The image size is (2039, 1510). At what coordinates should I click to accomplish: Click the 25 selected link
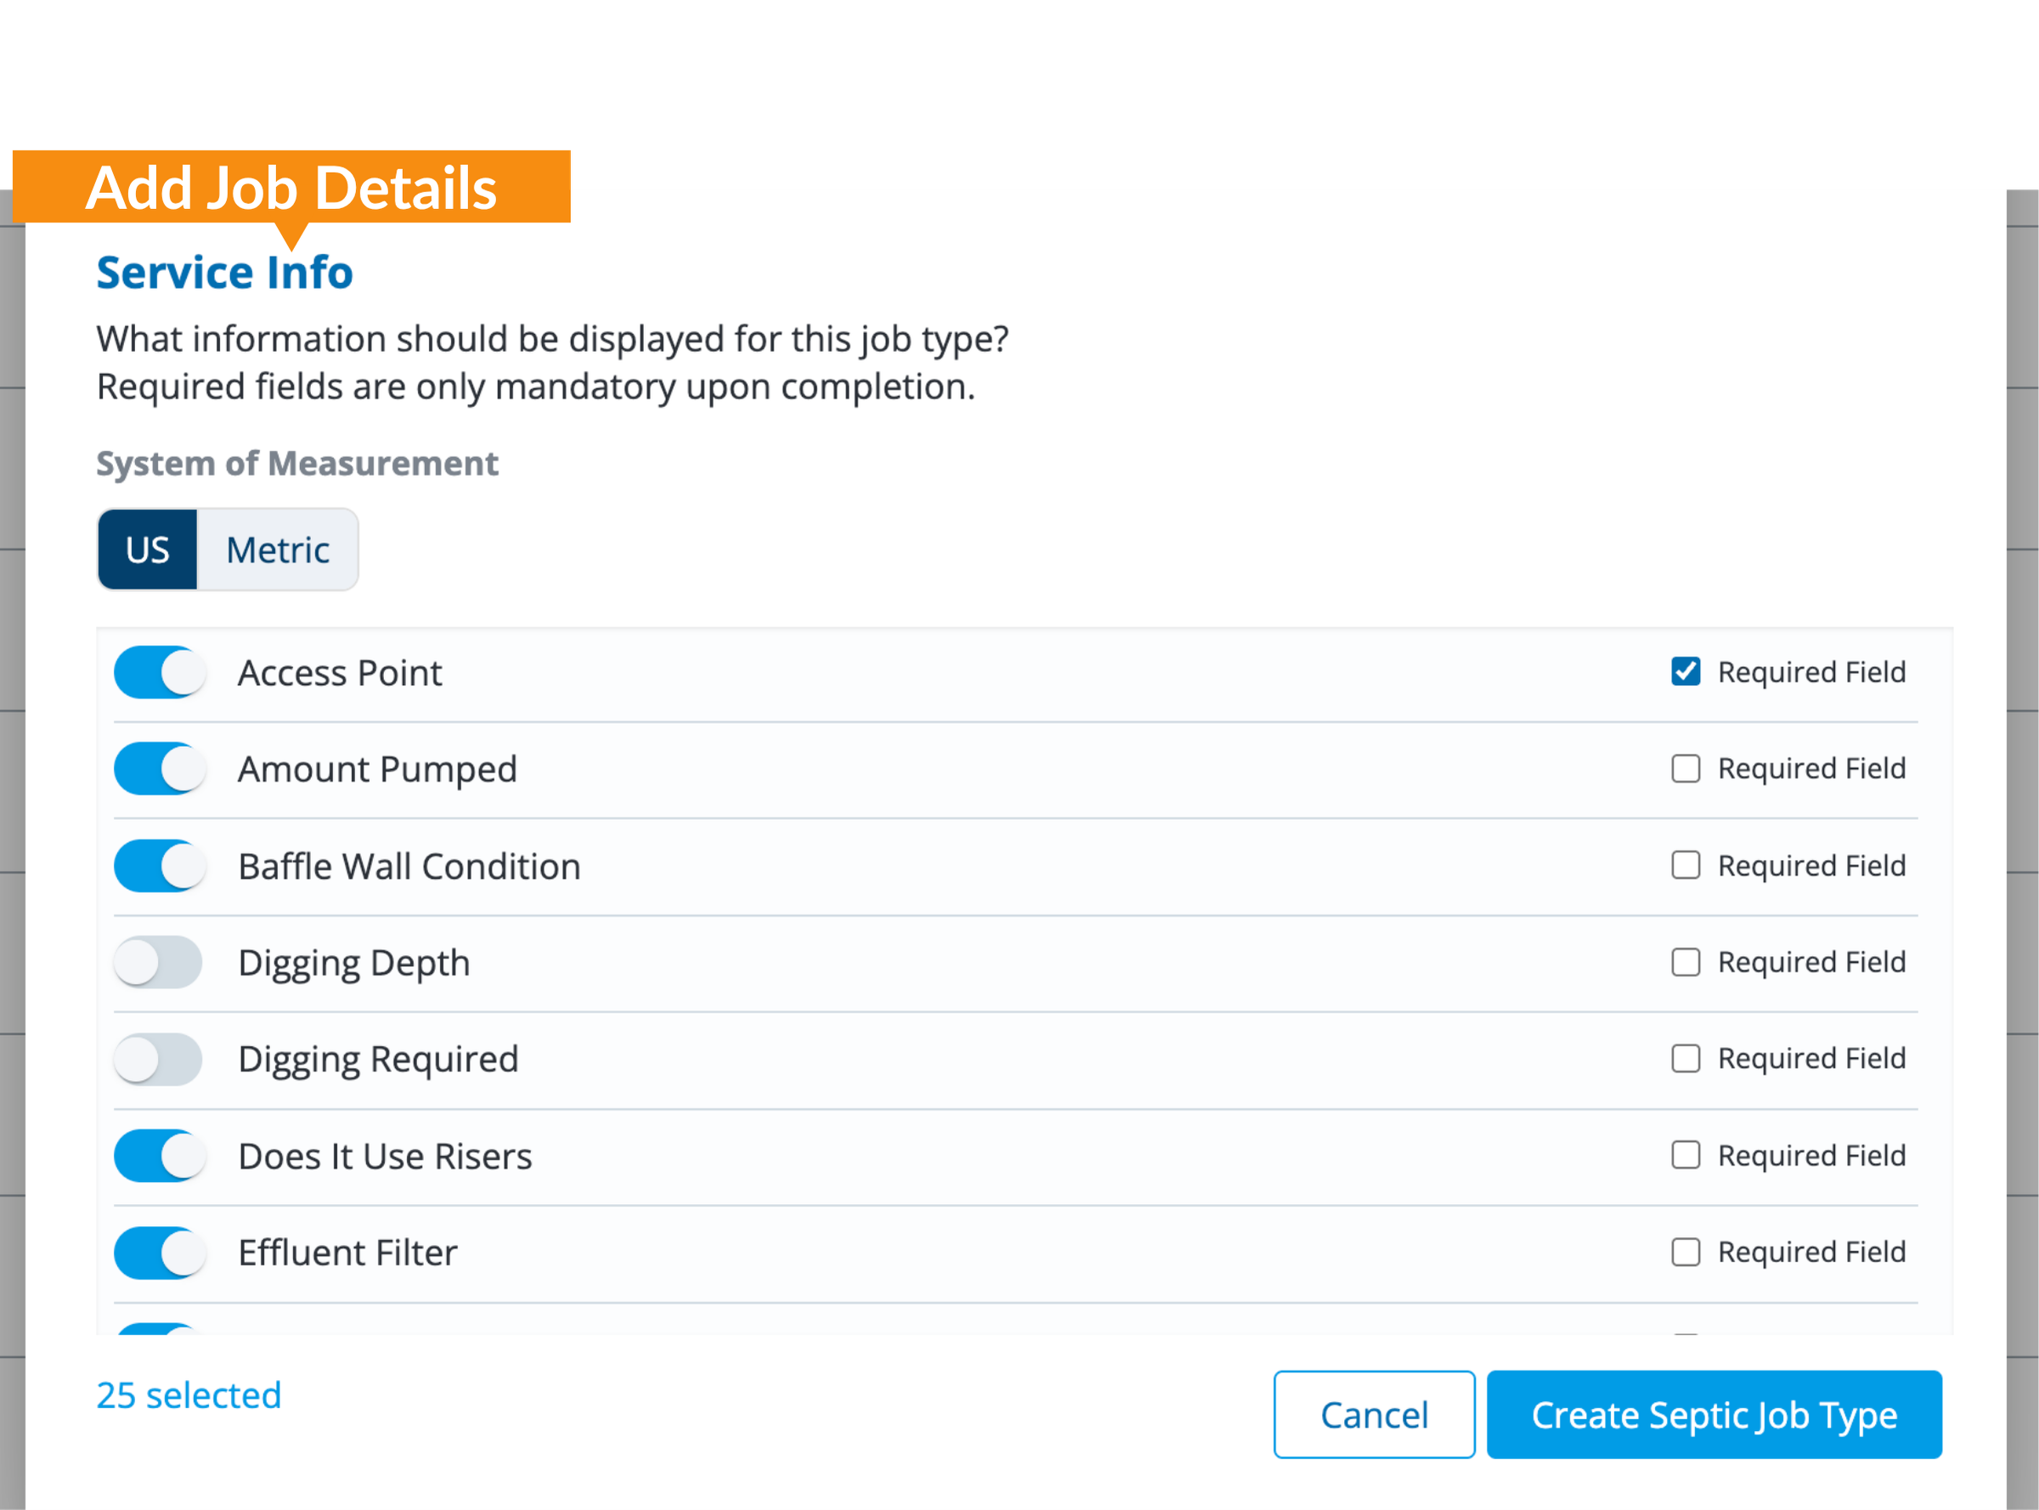pos(189,1396)
